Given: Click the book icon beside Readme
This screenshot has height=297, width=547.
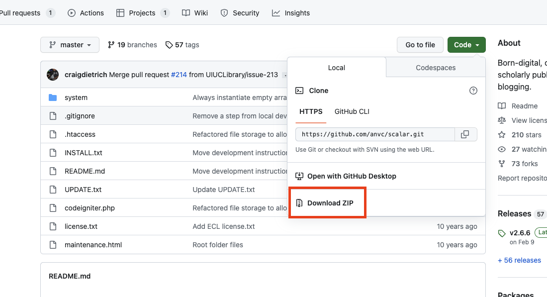Looking at the screenshot, I should [502, 106].
